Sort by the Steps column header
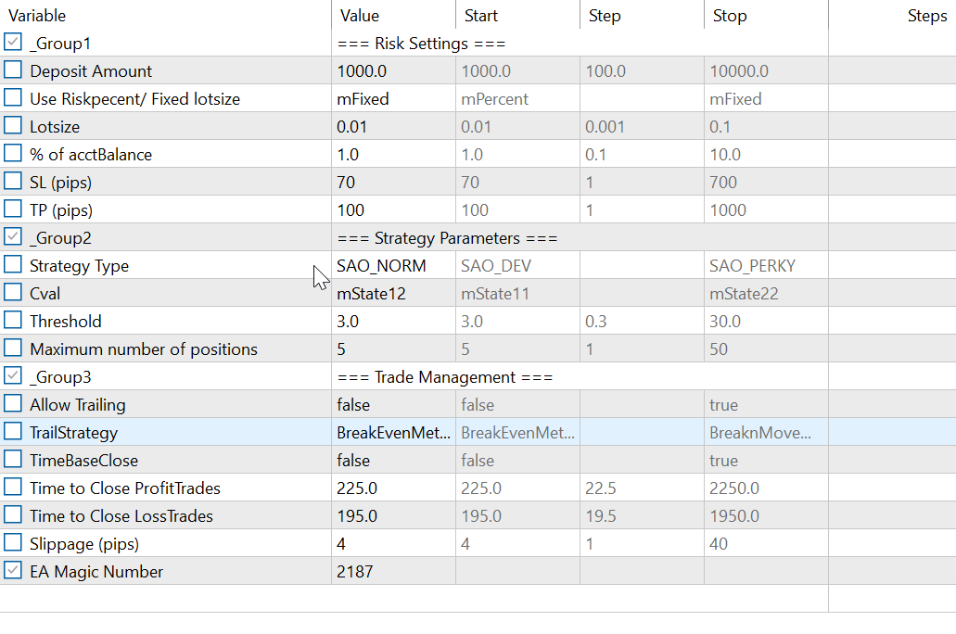The height and width of the screenshot is (634, 956). click(926, 16)
